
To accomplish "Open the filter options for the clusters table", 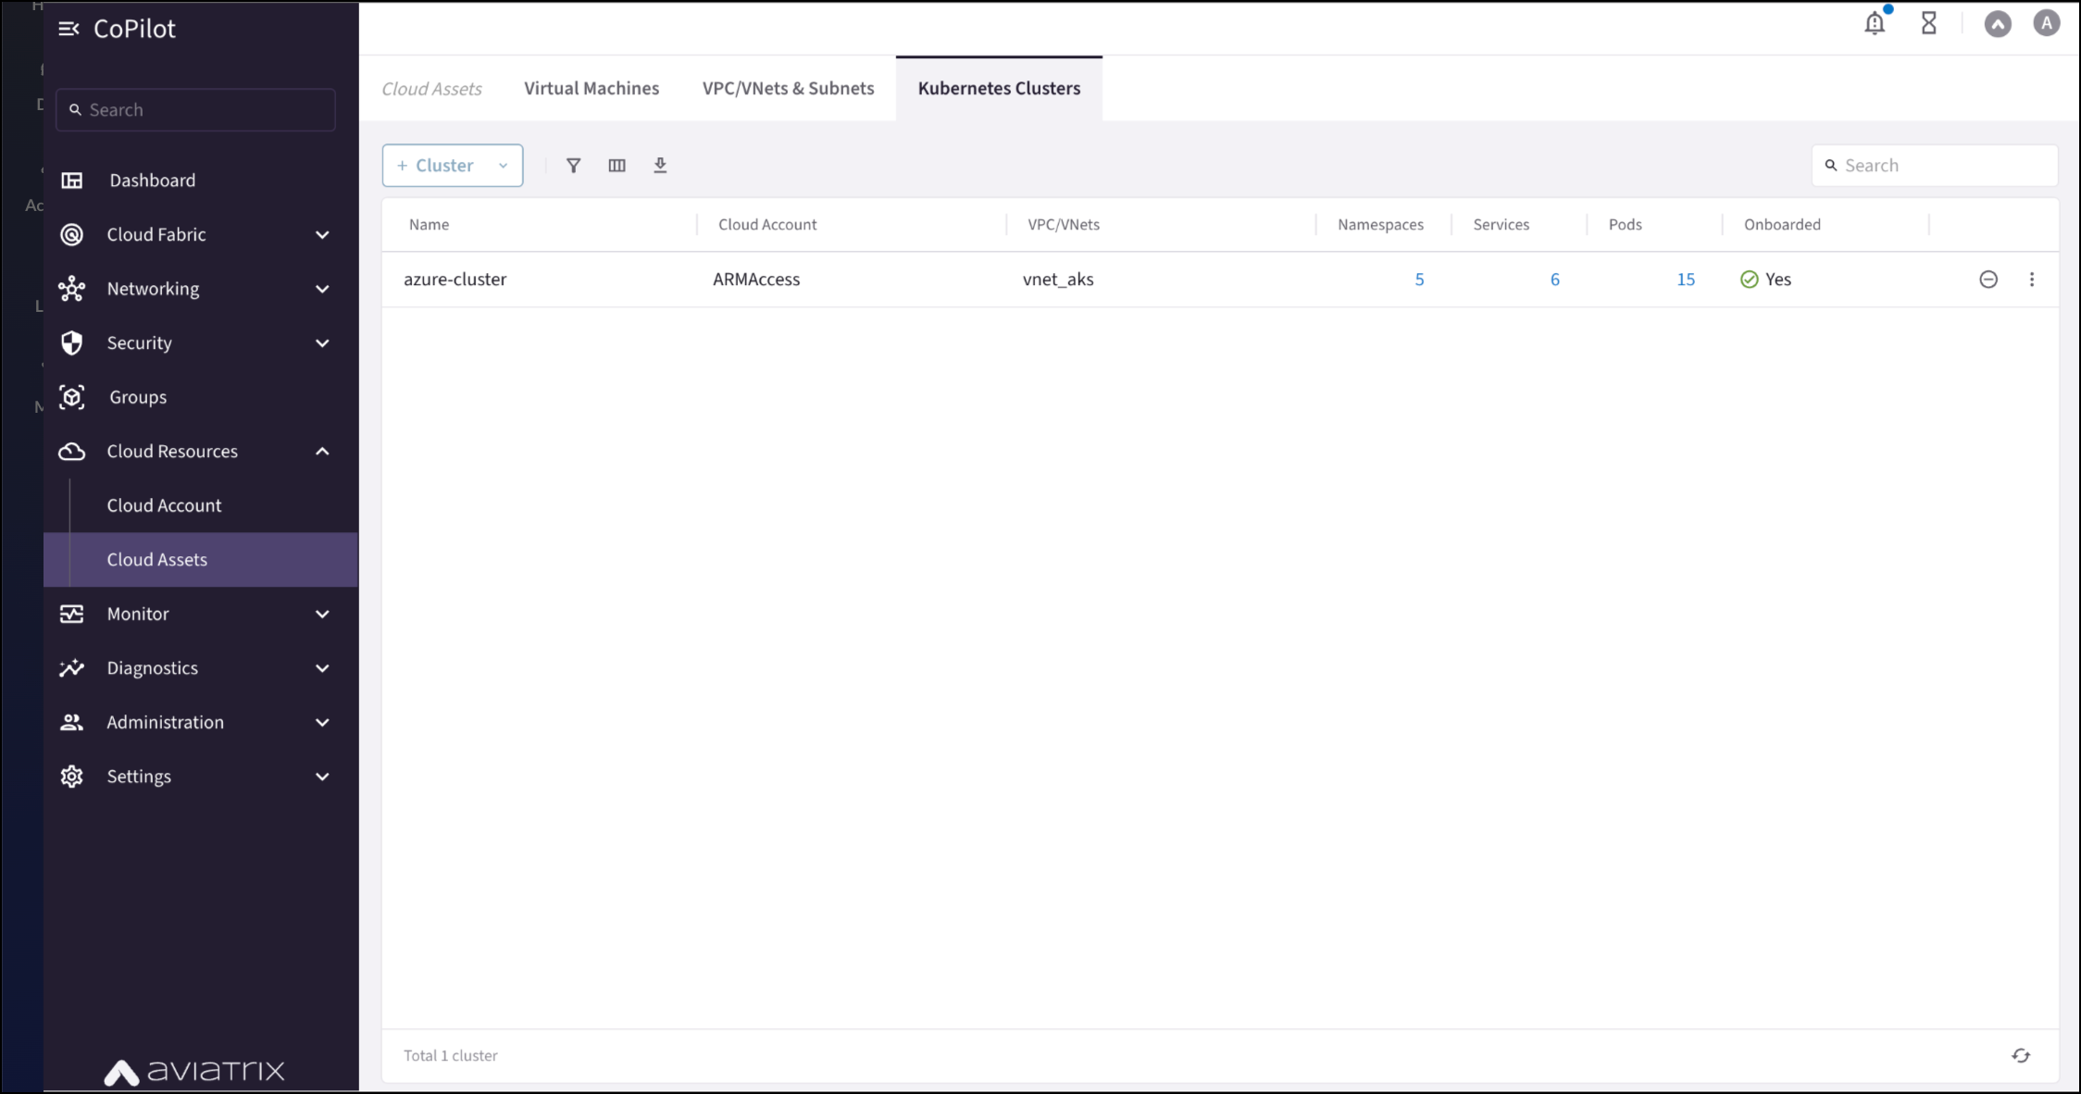I will point(574,166).
